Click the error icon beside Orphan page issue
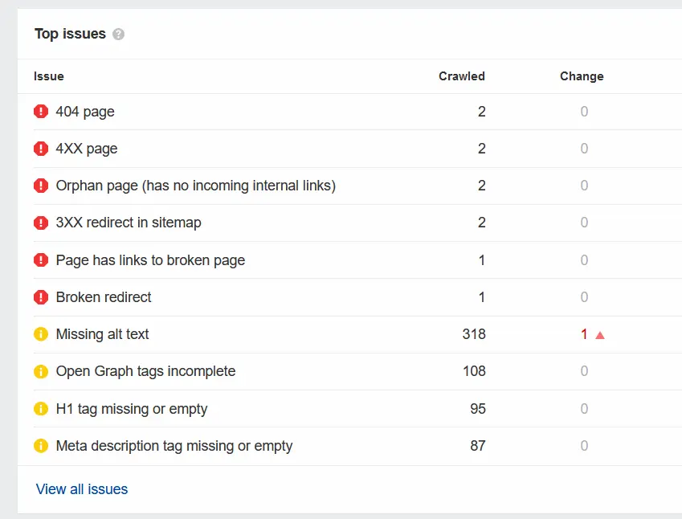The image size is (682, 519). [41, 186]
